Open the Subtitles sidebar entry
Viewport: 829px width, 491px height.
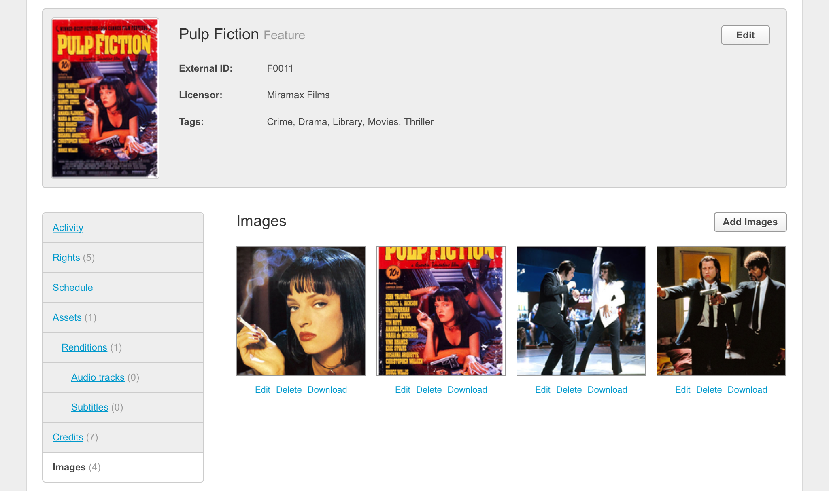pyautogui.click(x=89, y=407)
